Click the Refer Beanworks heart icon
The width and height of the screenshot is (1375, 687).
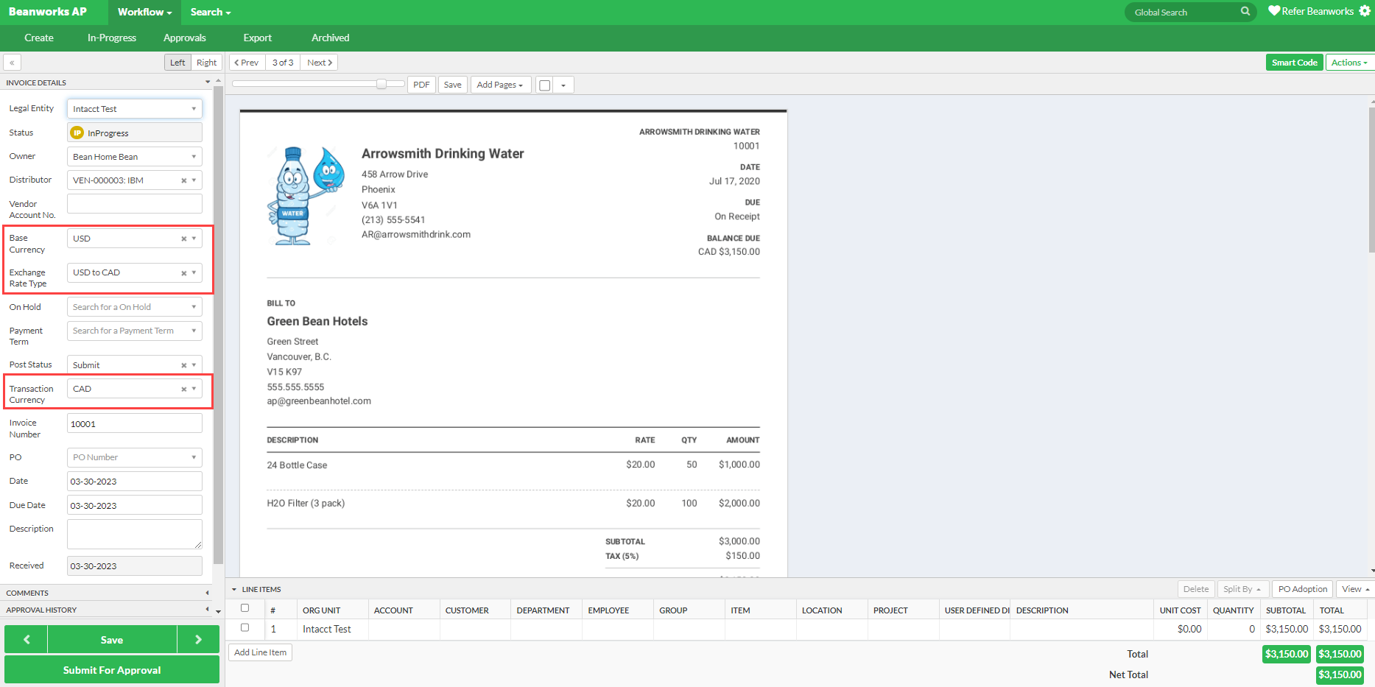[1273, 11]
